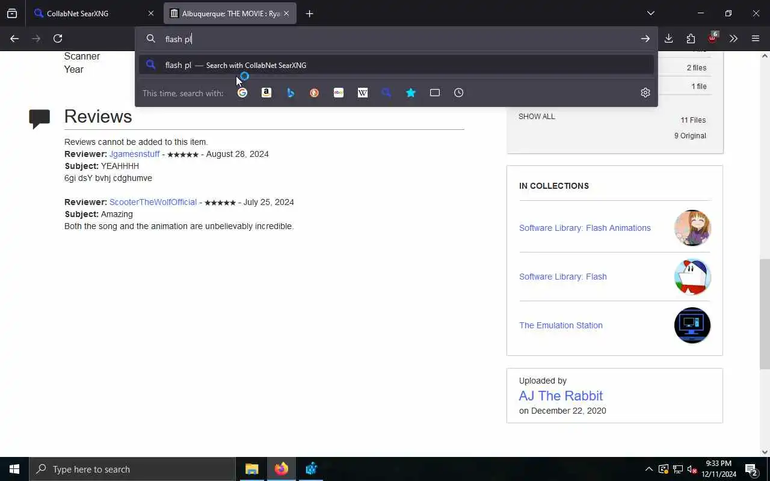Image resolution: width=770 pixels, height=481 pixels.
Task: Click The Emulation Station thumbnail image
Action: click(x=692, y=325)
